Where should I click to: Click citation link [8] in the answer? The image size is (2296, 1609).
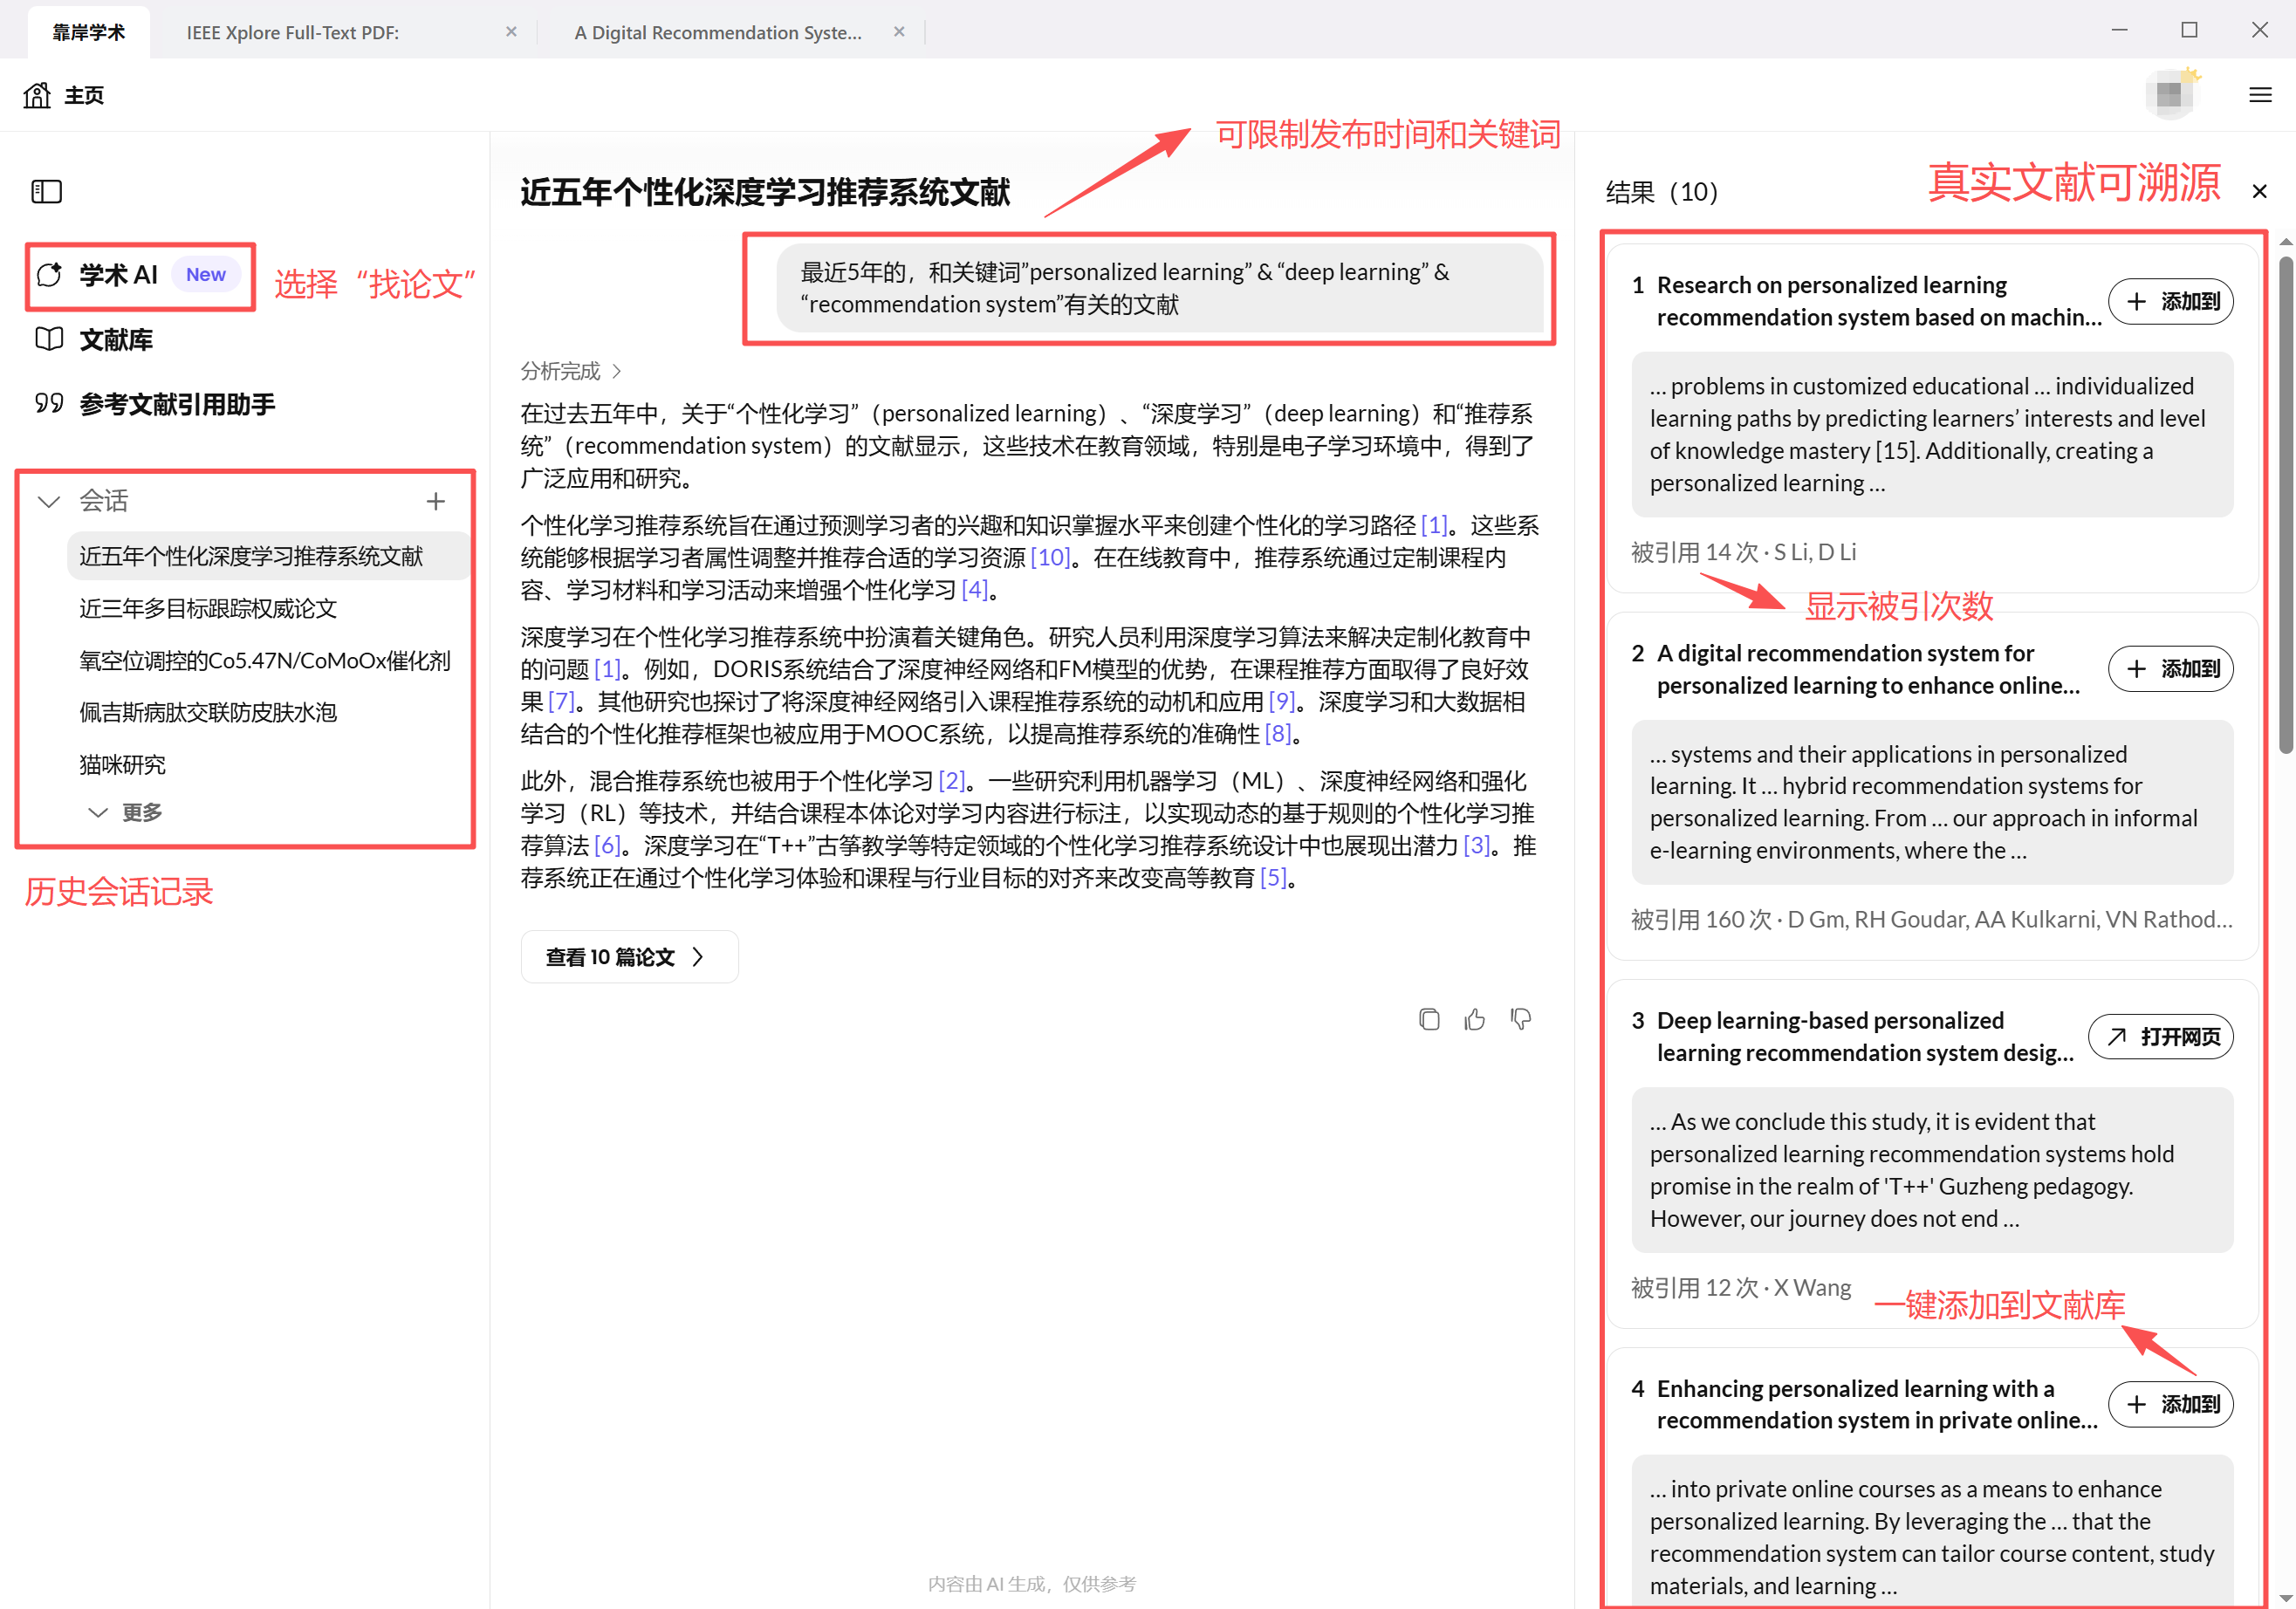(1278, 734)
